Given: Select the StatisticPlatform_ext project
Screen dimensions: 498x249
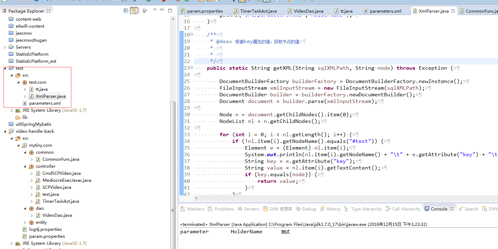Looking at the screenshot, I should pos(36,61).
